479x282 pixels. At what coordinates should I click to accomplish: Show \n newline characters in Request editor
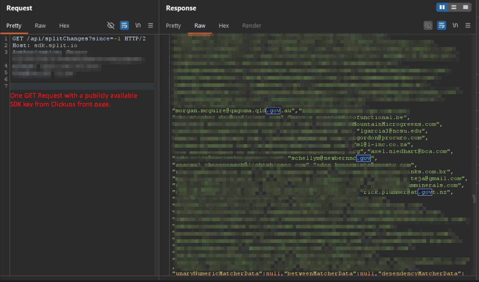pos(138,25)
